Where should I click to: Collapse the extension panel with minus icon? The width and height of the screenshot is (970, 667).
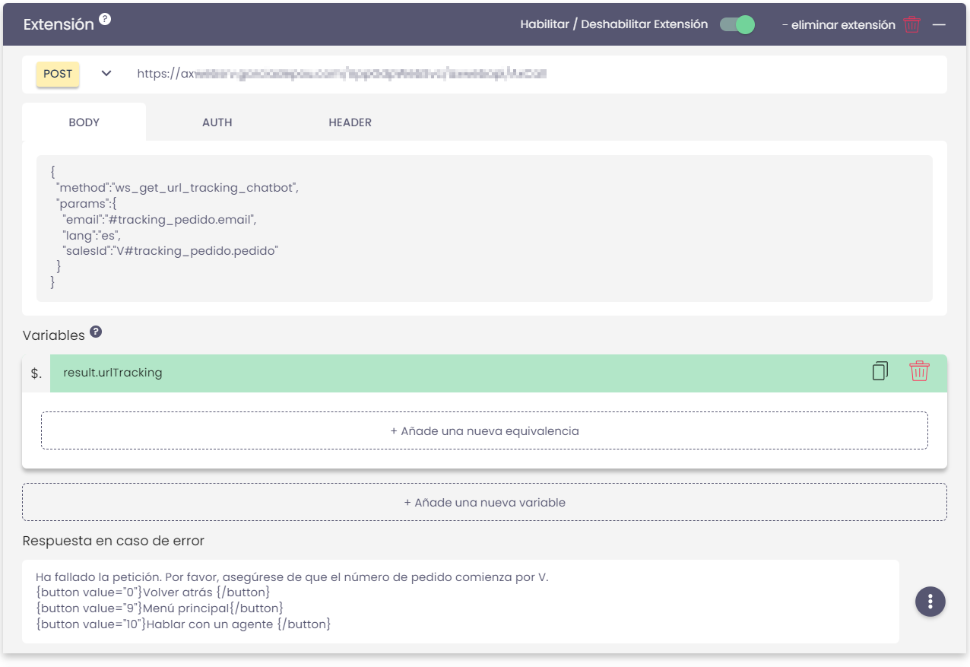pyautogui.click(x=939, y=24)
